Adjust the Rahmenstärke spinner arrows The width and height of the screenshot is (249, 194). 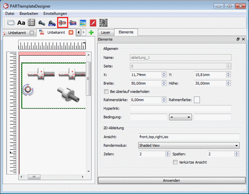coord(164,100)
